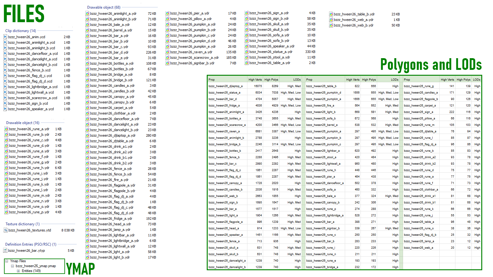Click the bzzz_hween26_anim.ycd clip file icon
This screenshot has height=277, width=493.
pyautogui.click(x=5, y=37)
